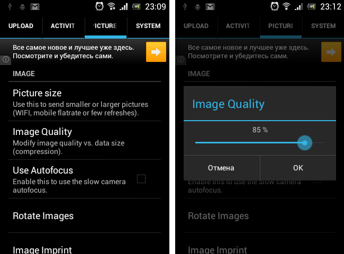
Task: Cancel dialog with Отмена button
Action: click(222, 168)
